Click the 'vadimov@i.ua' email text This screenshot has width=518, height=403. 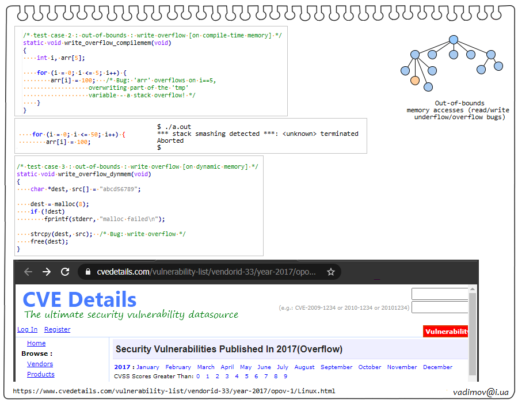[481, 392]
